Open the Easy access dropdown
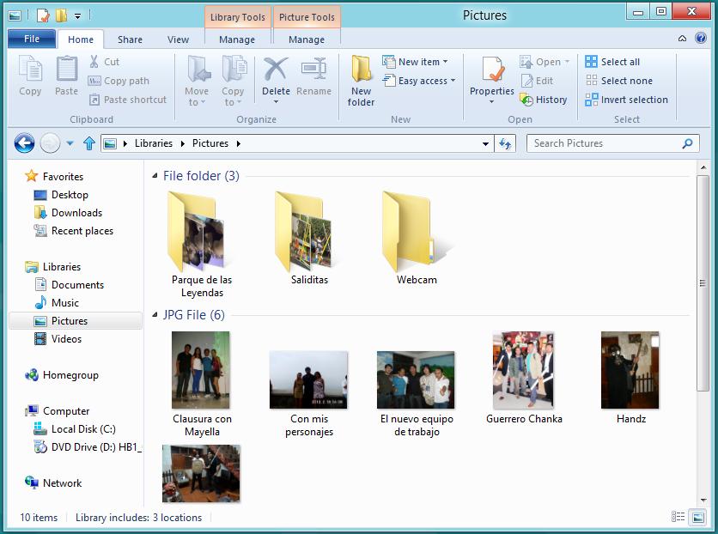Screen dimensions: 718x534 pyautogui.click(x=419, y=81)
